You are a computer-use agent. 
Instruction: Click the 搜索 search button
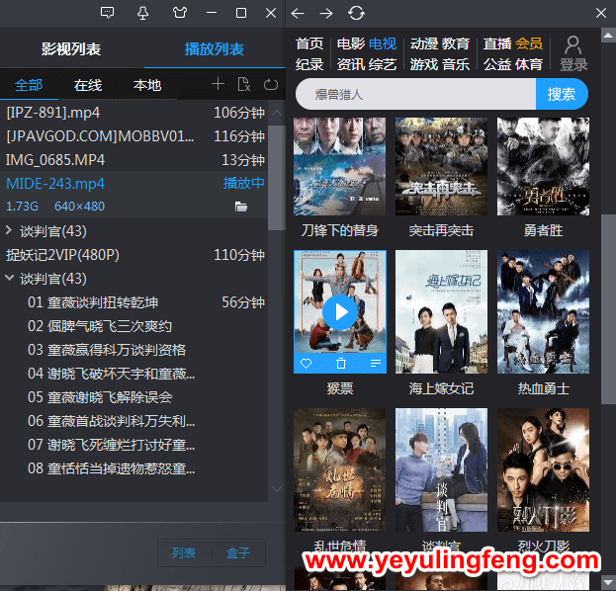(562, 94)
